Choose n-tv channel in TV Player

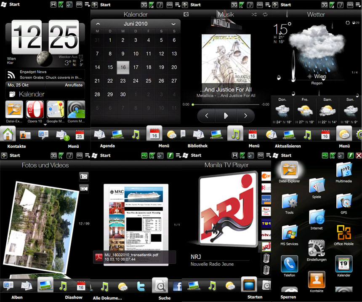266,235
